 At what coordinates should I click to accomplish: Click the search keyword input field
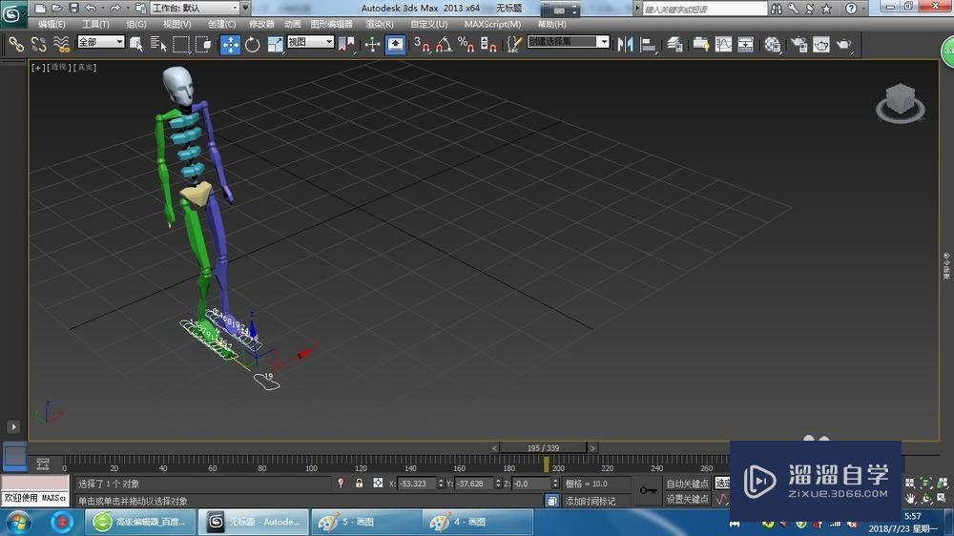[x=705, y=9]
